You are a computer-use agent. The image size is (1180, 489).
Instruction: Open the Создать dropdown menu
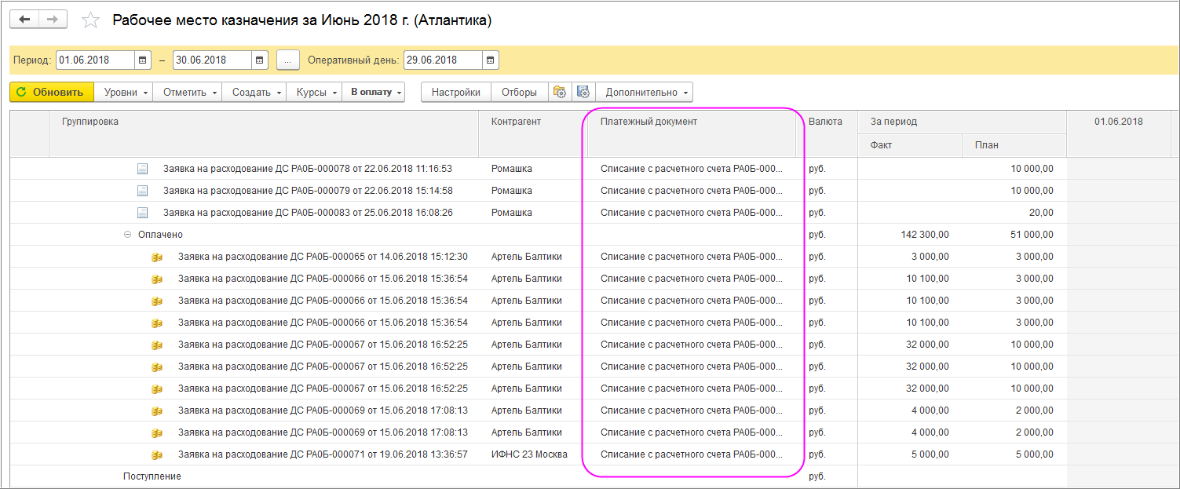(254, 92)
